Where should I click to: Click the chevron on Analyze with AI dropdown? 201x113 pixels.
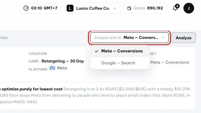tap(163, 38)
